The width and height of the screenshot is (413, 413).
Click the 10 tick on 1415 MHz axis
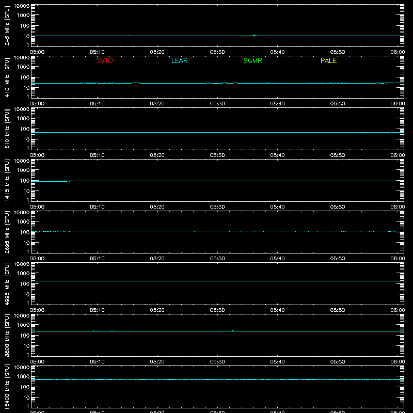pyautogui.click(x=26, y=191)
